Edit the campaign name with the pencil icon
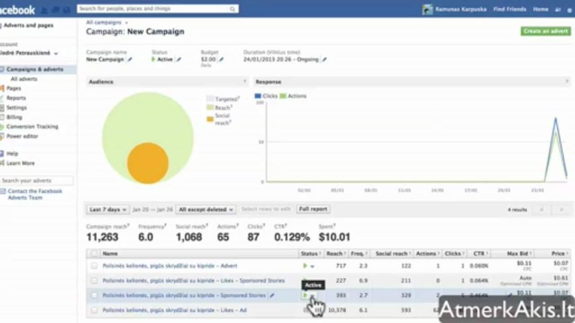 coord(130,59)
